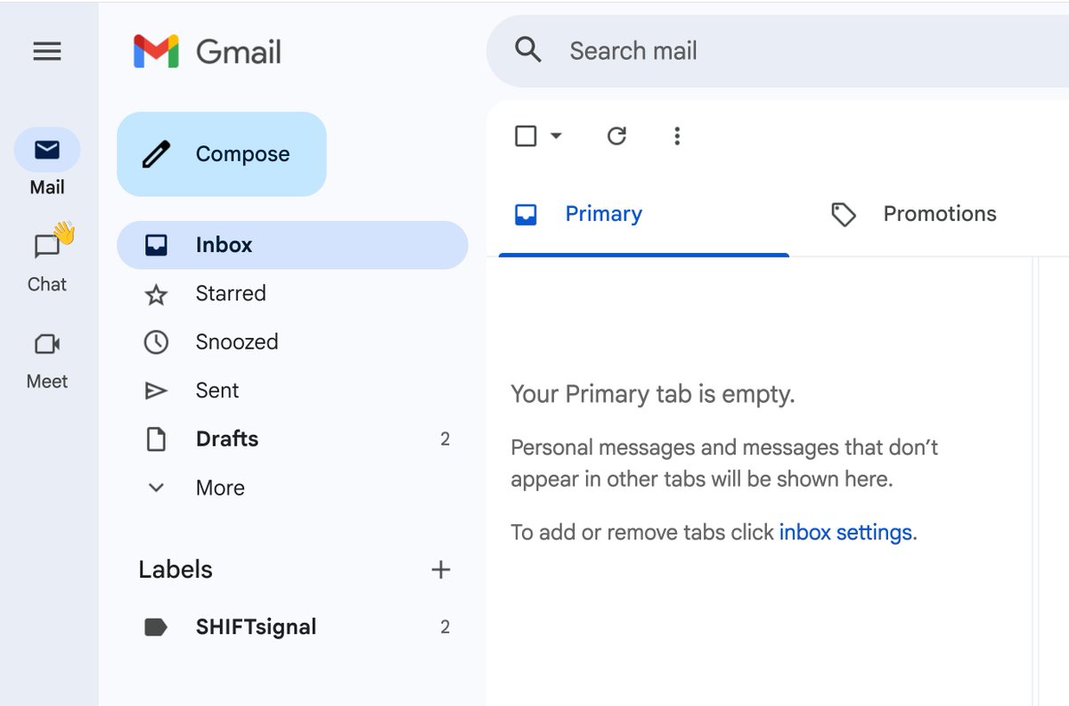Open the Chat section icon
The image size is (1069, 706).
[x=47, y=246]
